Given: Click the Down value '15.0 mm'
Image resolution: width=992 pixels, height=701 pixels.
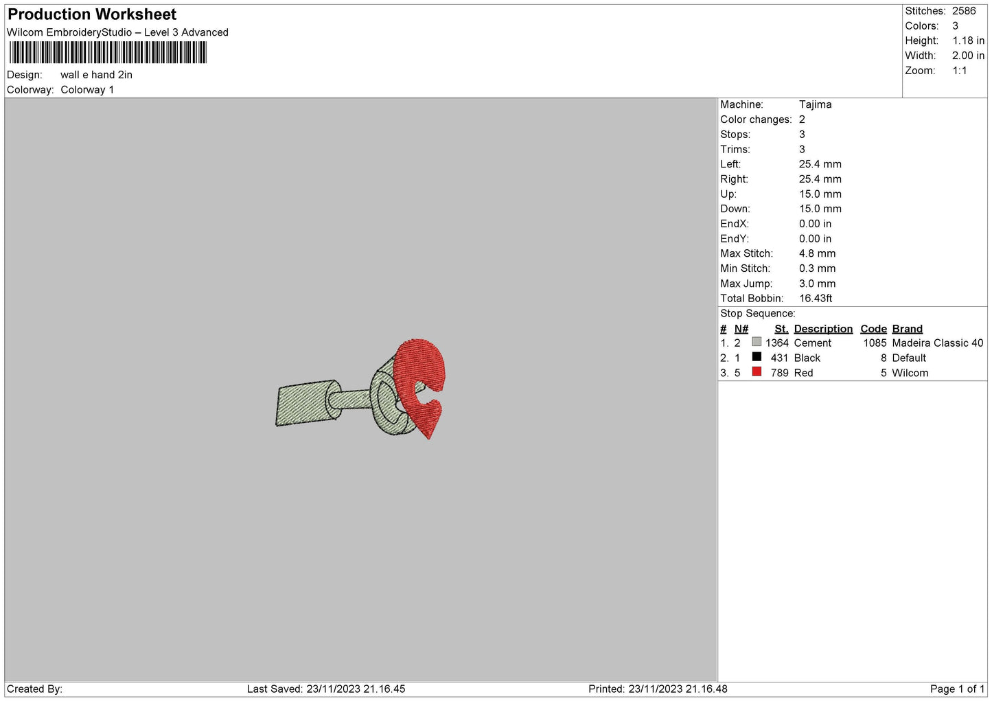Looking at the screenshot, I should (820, 209).
